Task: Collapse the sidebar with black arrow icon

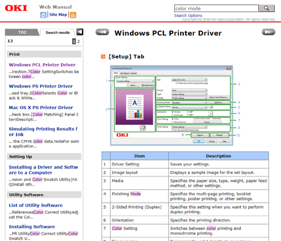Action: 79,32
